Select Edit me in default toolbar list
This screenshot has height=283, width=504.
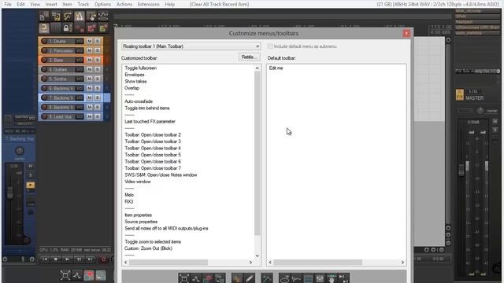(276, 68)
